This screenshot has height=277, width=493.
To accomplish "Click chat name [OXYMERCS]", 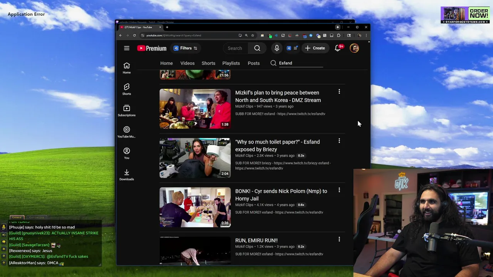I will 33,257.
